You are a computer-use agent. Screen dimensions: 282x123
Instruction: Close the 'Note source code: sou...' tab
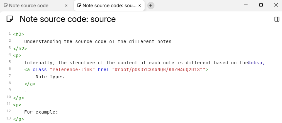point(140,6)
